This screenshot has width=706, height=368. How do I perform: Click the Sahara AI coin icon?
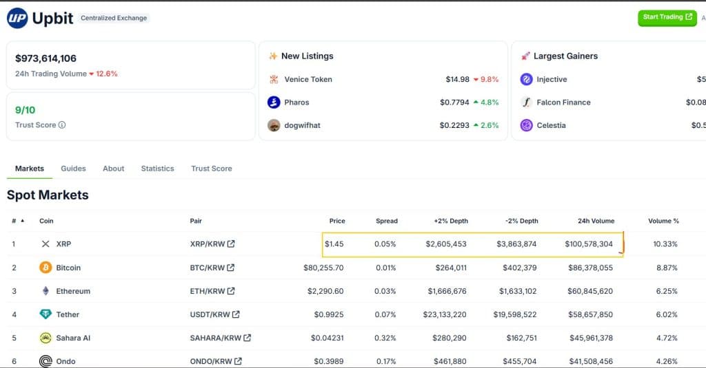[46, 338]
